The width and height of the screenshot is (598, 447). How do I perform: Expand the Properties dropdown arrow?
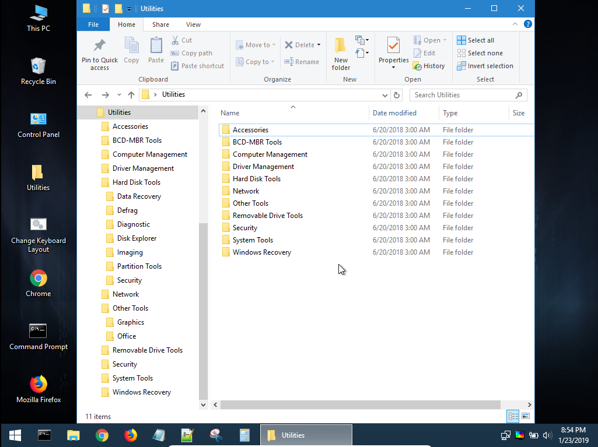(x=393, y=68)
